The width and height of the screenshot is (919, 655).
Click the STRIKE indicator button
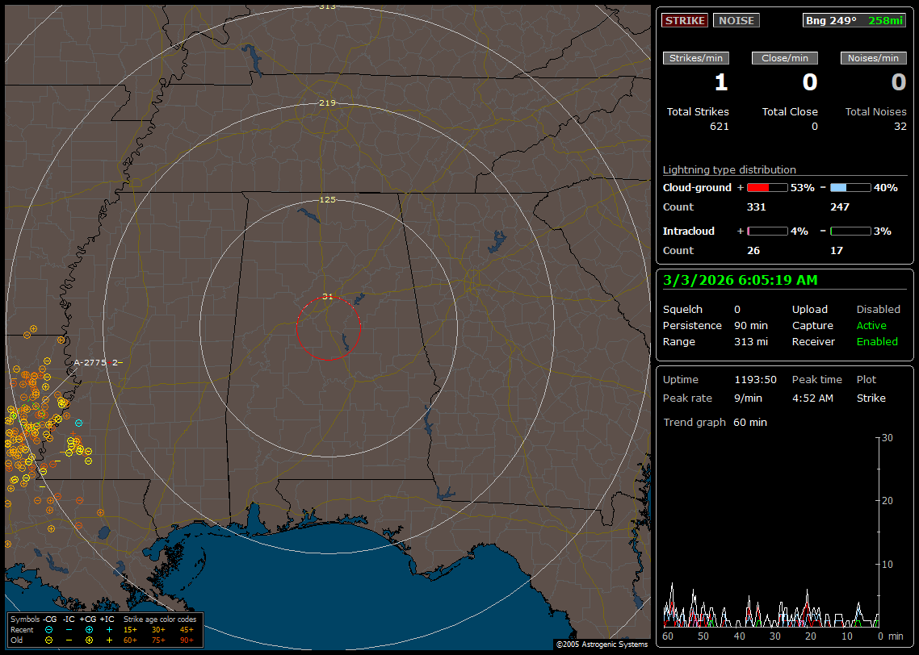pyautogui.click(x=685, y=21)
